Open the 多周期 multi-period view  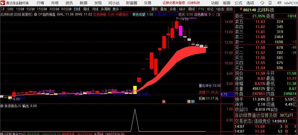105,9
